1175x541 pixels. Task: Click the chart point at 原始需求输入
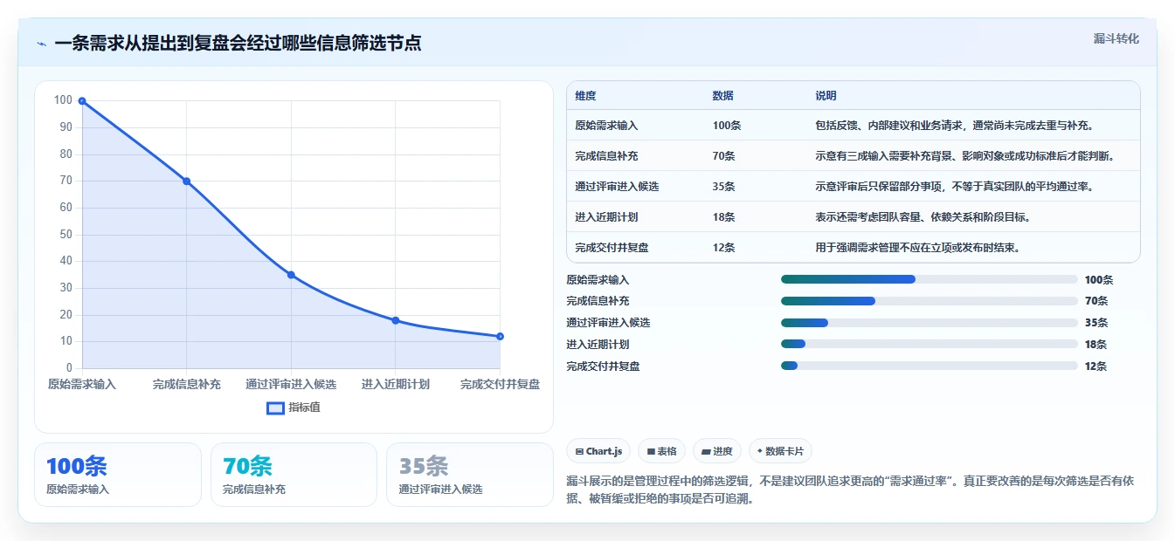(x=82, y=101)
